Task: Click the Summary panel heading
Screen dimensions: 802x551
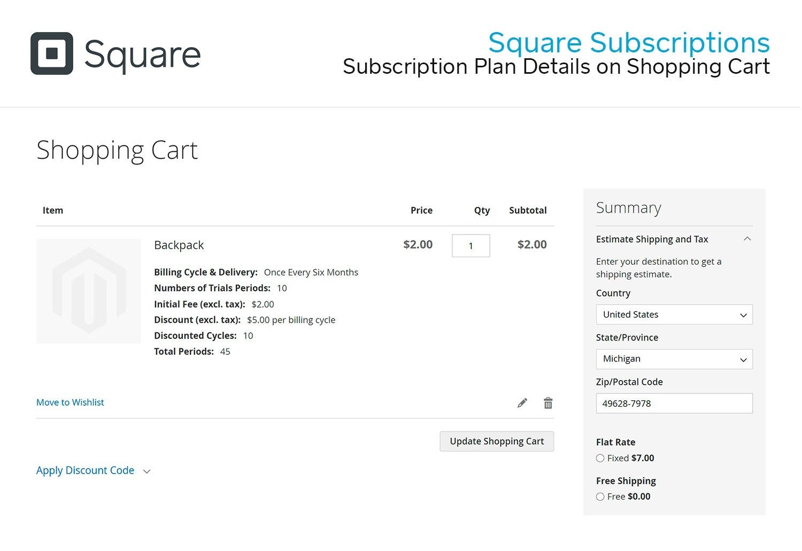Action: [x=629, y=208]
